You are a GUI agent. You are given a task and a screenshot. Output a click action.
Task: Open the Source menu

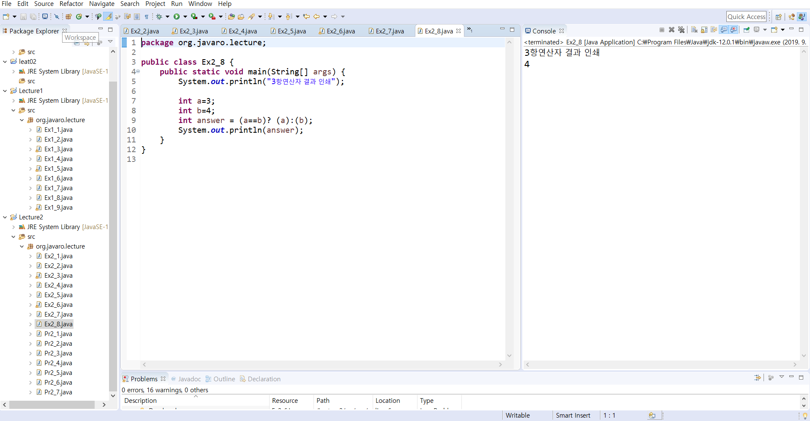tap(44, 4)
